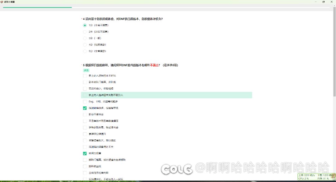Tick 搬砖门槛高，低名望值角色难搬砖 checkbox
The width and height of the screenshot is (336, 182).
85,160
